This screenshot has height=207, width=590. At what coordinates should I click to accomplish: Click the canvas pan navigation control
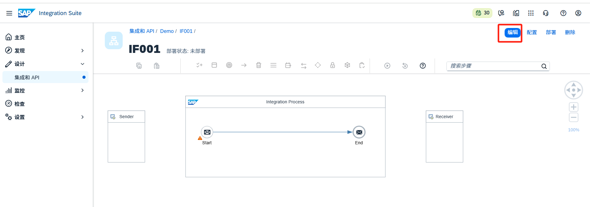coord(574,90)
